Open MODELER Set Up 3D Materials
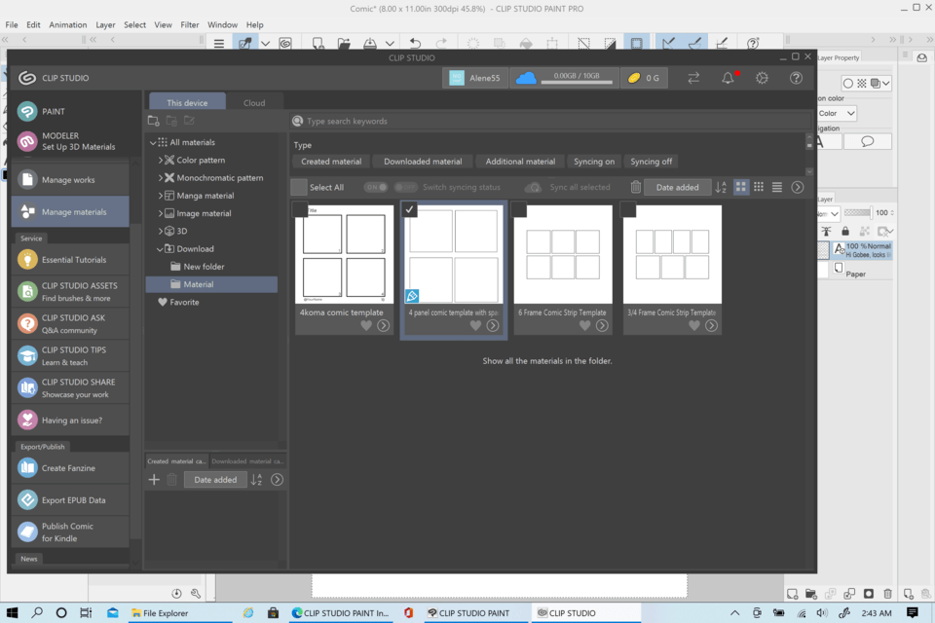The image size is (935, 623). point(70,141)
